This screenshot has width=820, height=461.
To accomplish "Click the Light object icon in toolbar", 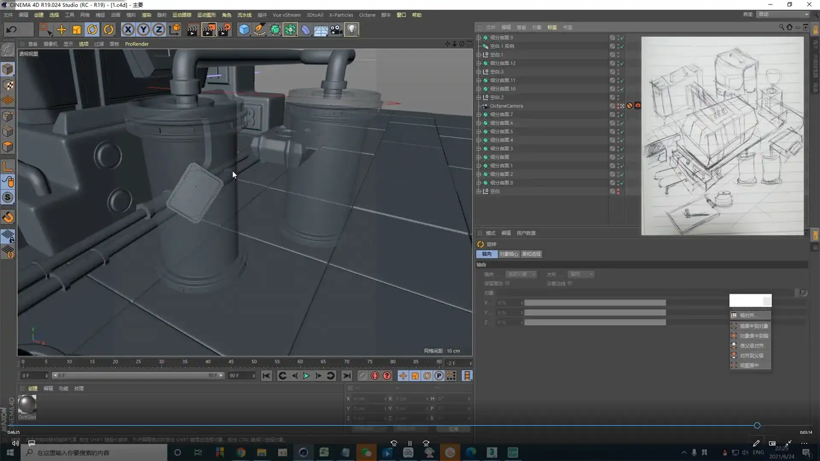I will pyautogui.click(x=351, y=29).
